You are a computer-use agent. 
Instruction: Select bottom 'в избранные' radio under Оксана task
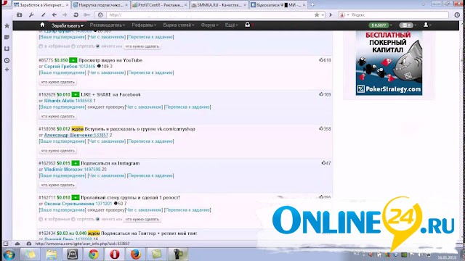[41, 219]
